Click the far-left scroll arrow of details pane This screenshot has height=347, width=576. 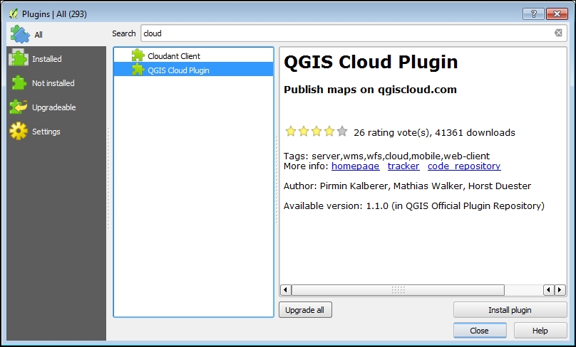286,290
